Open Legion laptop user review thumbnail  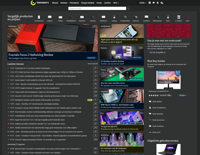(x=168, y=149)
